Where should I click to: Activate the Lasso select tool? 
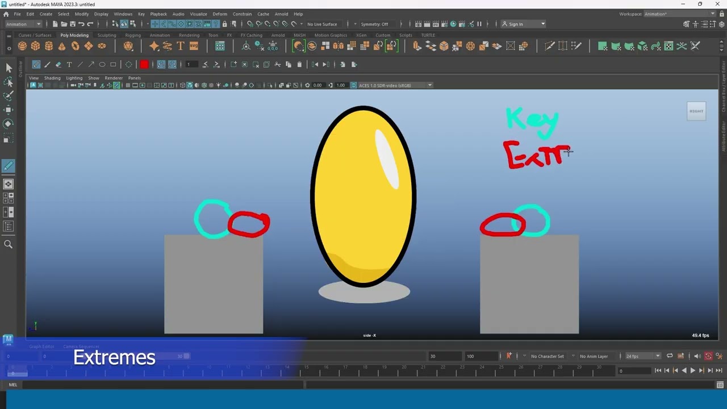click(8, 82)
